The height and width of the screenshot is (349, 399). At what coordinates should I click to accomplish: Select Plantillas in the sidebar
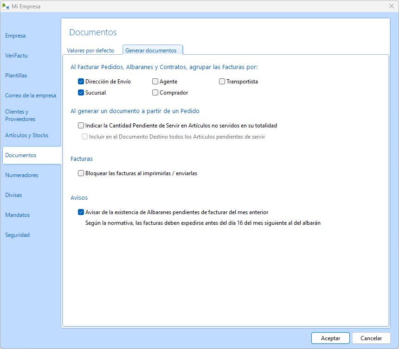16,76
